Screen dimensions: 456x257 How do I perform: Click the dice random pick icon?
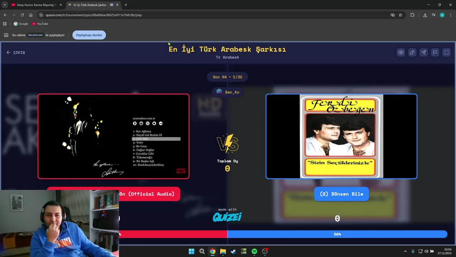tap(412, 52)
